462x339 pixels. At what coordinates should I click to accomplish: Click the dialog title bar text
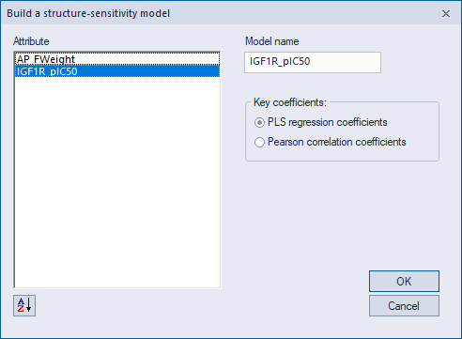pos(88,13)
